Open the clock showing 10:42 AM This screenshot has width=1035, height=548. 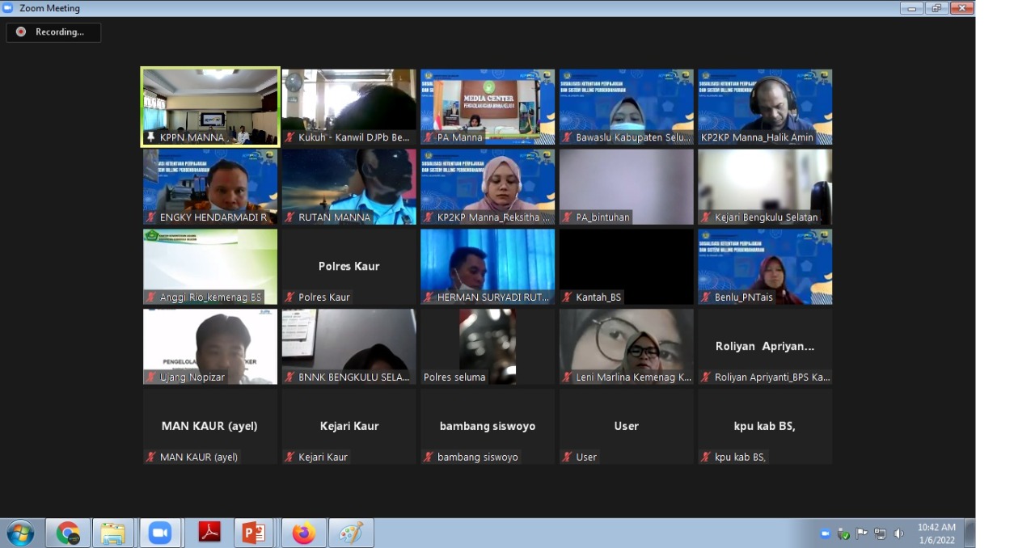pos(936,533)
